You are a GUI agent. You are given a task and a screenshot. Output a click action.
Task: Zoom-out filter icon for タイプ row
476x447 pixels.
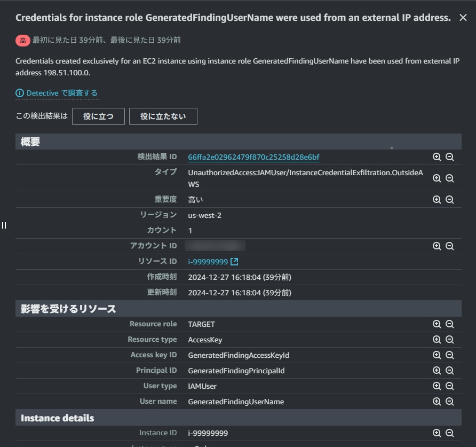tap(449, 178)
